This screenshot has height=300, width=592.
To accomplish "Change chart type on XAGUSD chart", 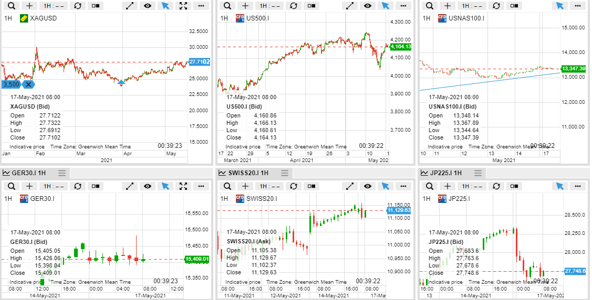I will tap(96, 6).
